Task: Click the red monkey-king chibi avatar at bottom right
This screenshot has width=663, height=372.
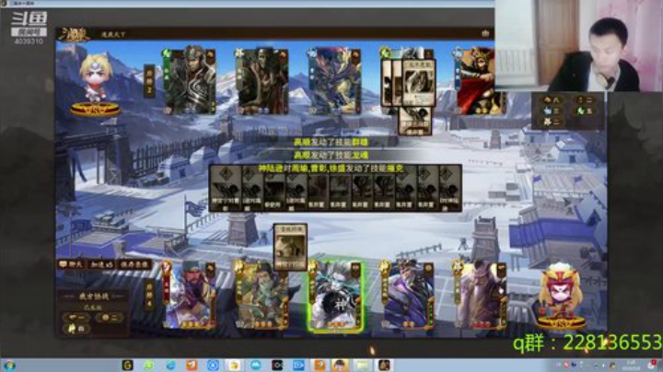Action: click(x=561, y=296)
